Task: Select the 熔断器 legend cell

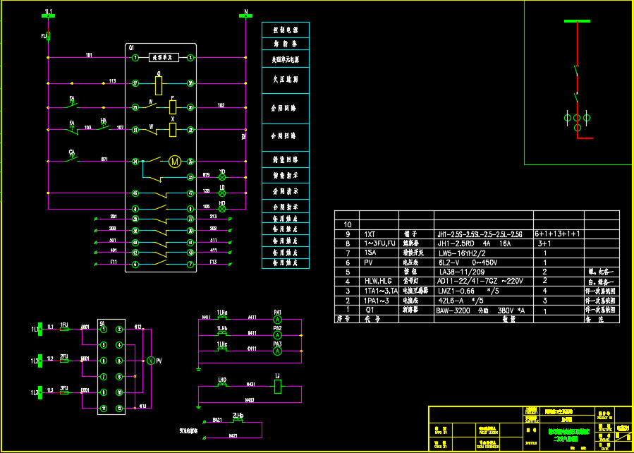Action: point(286,44)
